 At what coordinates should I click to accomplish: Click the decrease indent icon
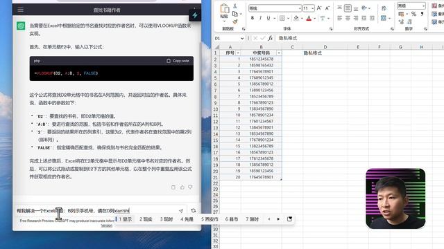pyautogui.click(x=364, y=18)
